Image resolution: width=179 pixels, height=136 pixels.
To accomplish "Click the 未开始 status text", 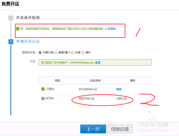I will click(x=49, y=98).
